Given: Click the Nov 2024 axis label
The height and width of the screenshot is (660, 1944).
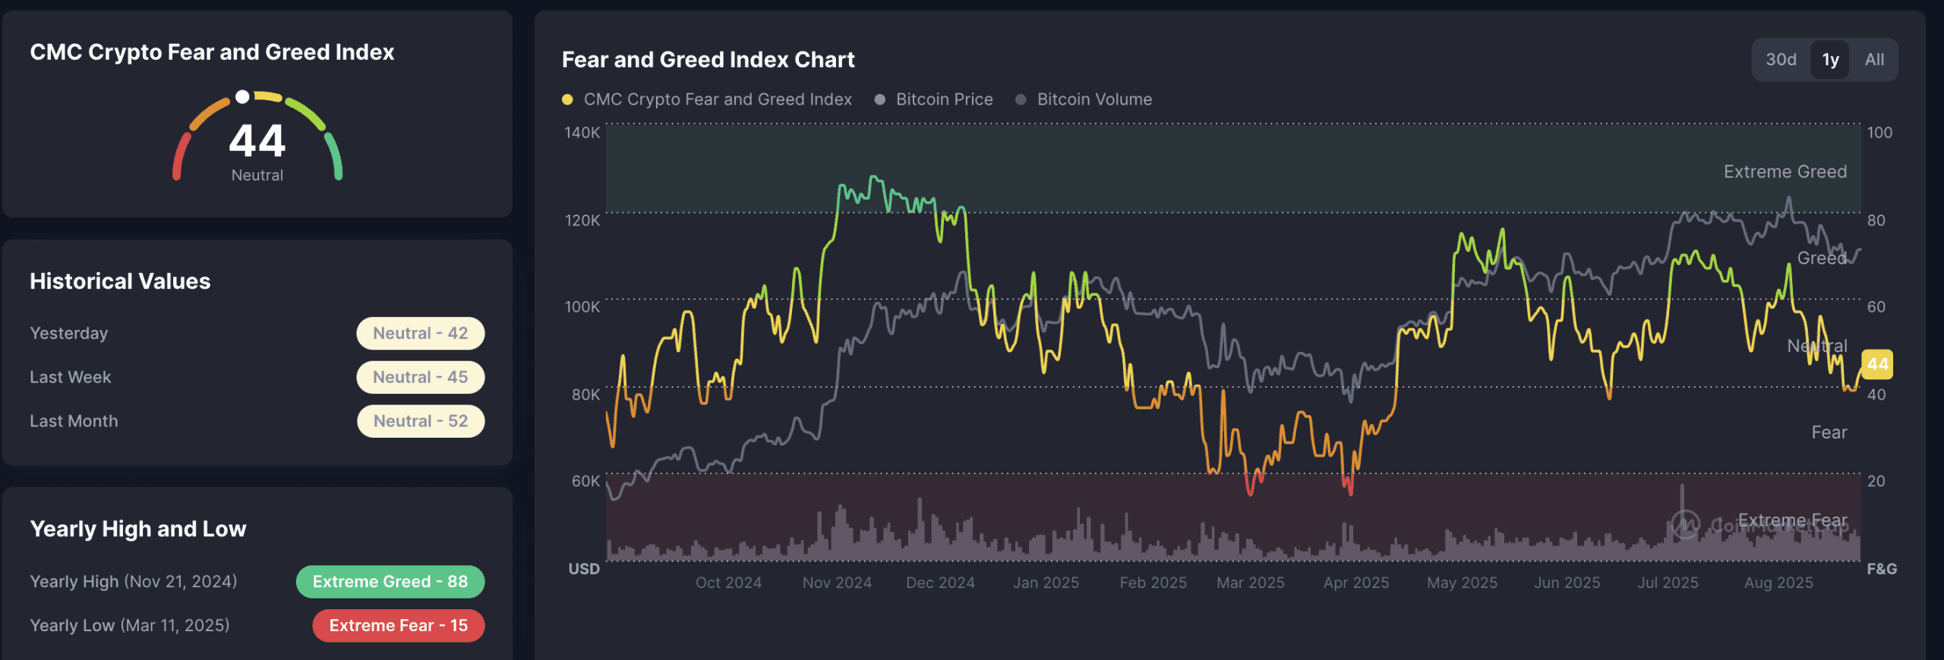Looking at the screenshot, I should point(837,583).
